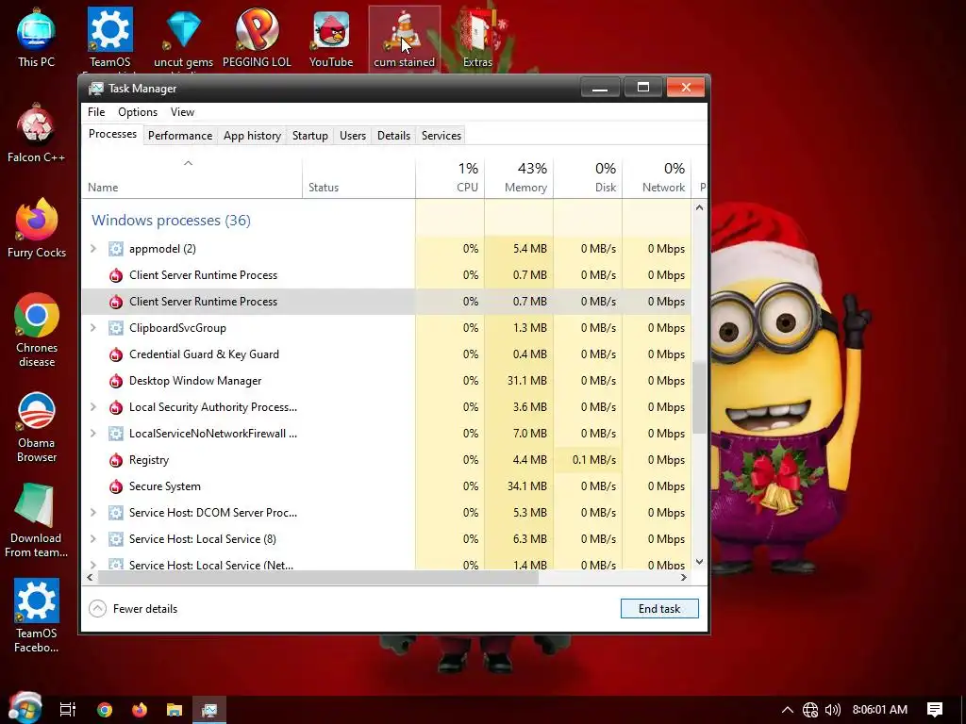This screenshot has height=724, width=966.
Task: Open the Extras desktop folder icon
Action: click(x=477, y=38)
